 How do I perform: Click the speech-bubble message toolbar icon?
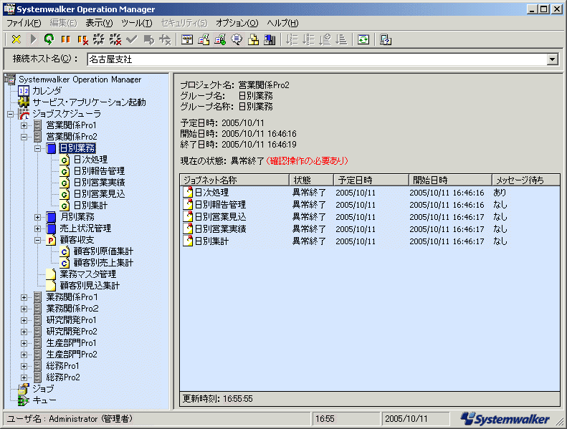237,39
